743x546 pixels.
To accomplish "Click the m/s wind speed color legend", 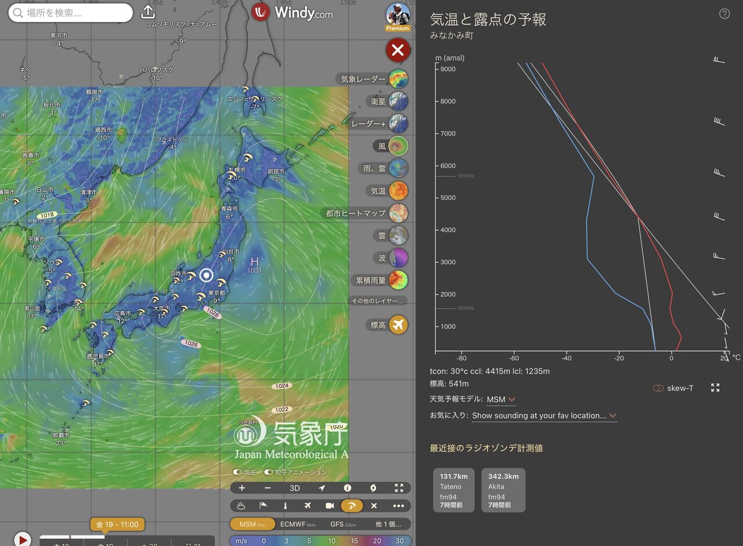I will (x=320, y=541).
